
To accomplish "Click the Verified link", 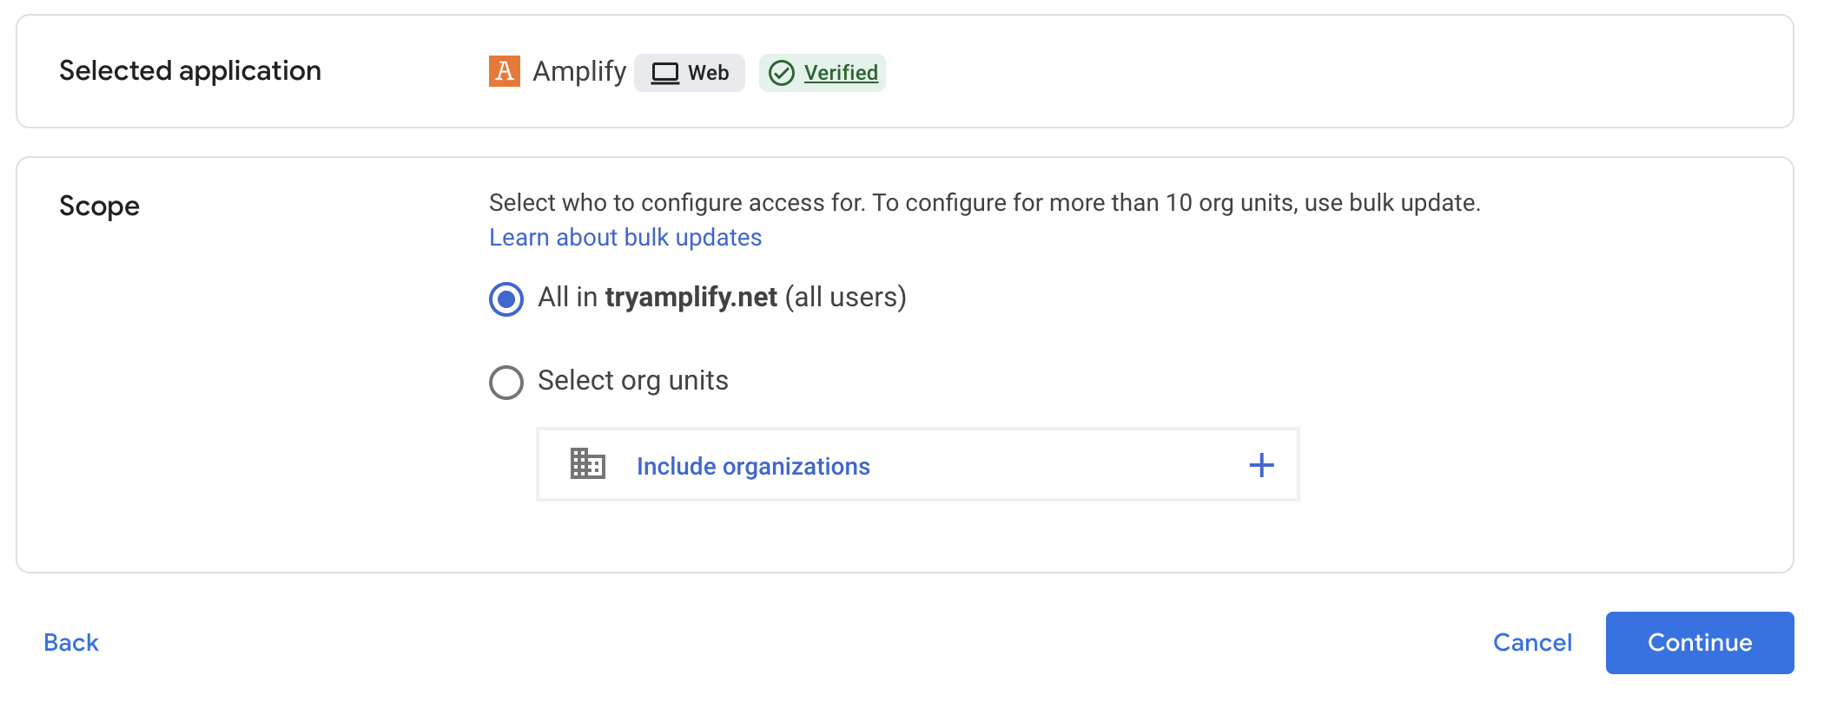I will pos(841,73).
